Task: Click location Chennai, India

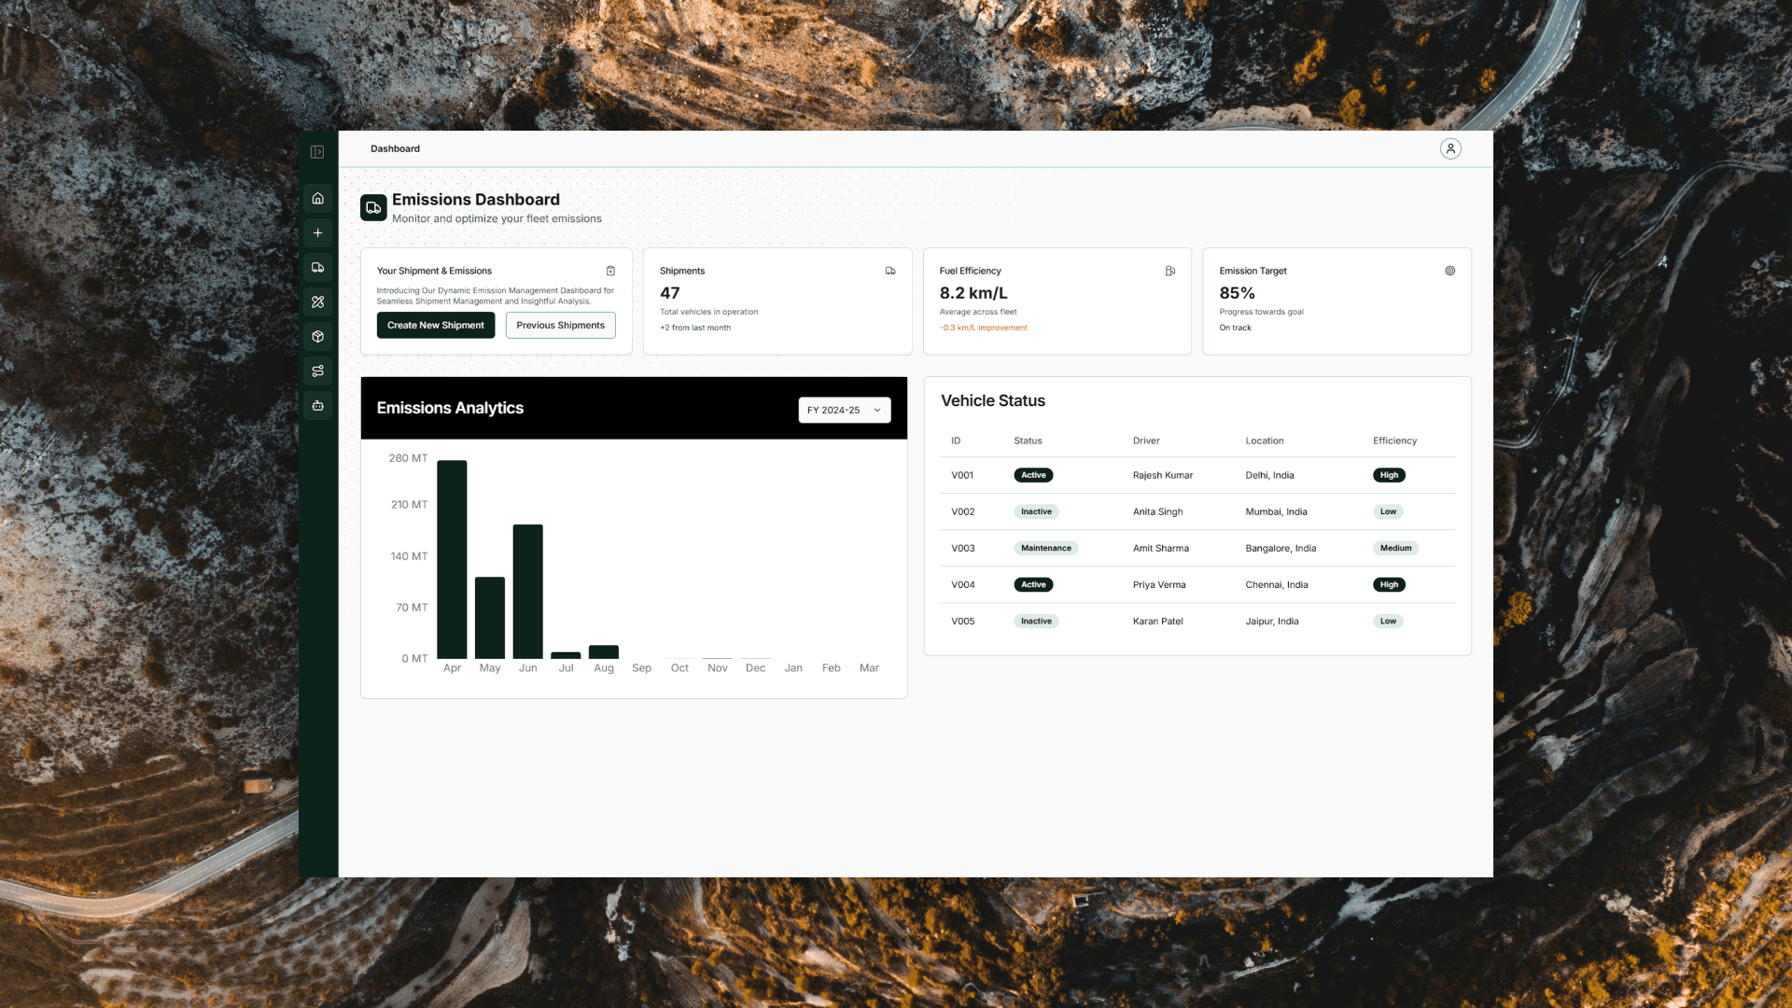Action: click(x=1277, y=584)
